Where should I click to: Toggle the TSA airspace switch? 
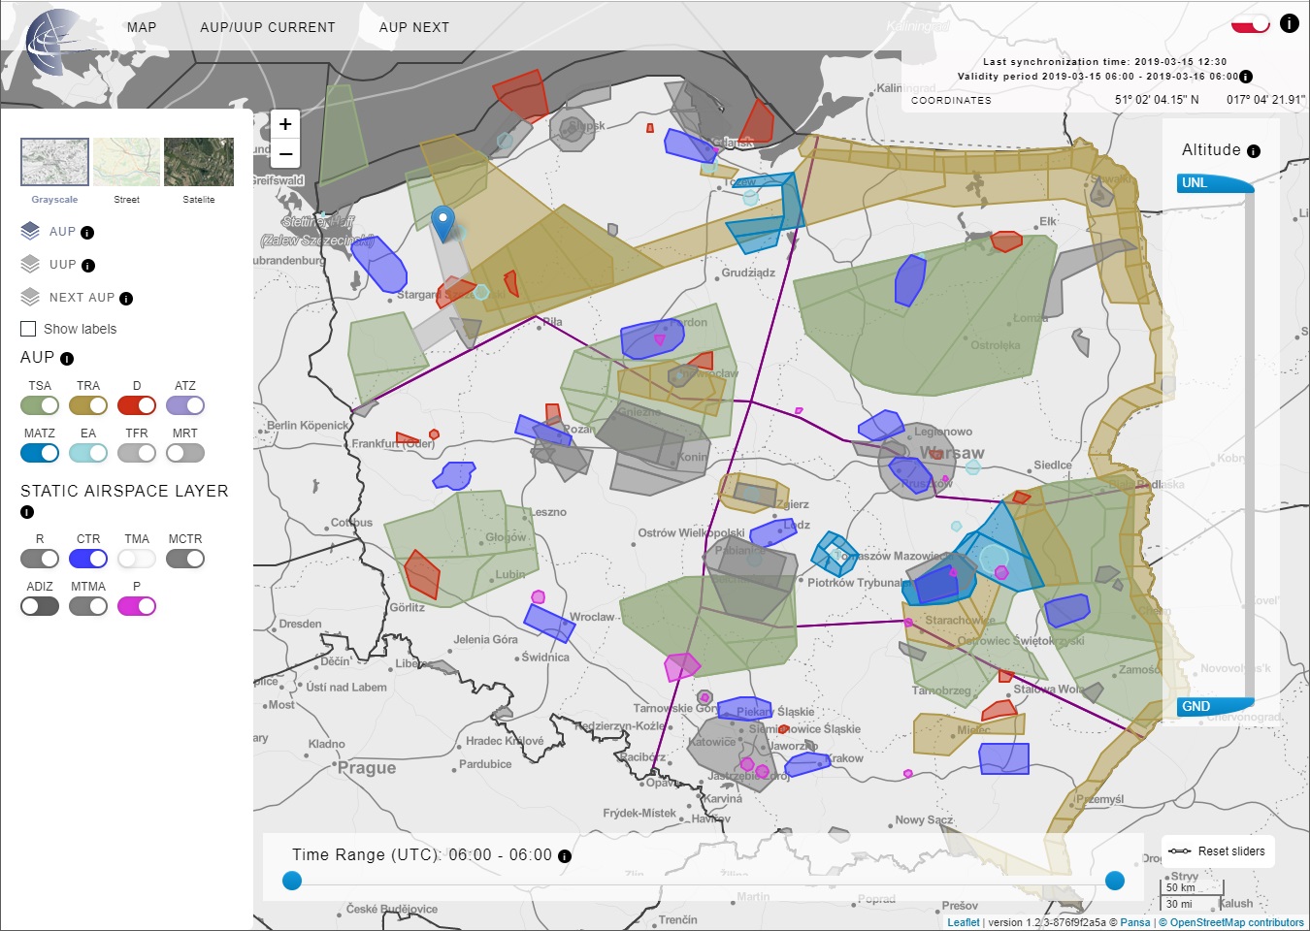tap(40, 405)
